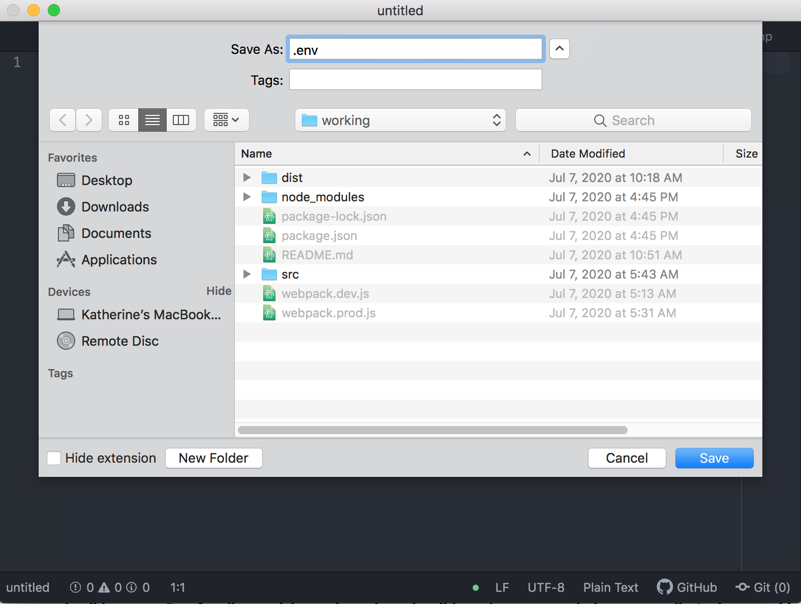Hide the Devices section
Viewport: 801px width, 604px height.
tap(219, 291)
